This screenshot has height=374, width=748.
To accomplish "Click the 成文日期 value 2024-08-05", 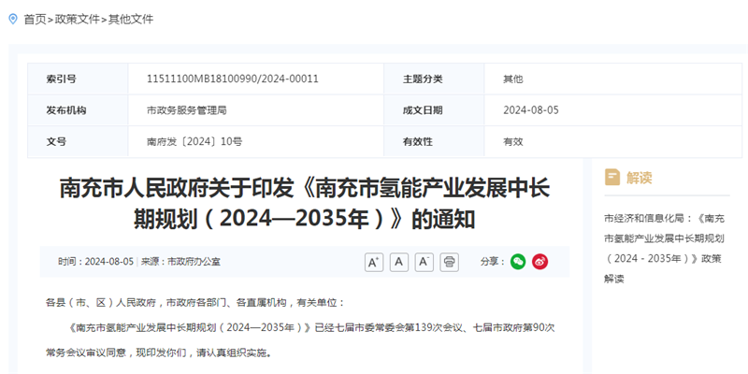I will pyautogui.click(x=530, y=110).
